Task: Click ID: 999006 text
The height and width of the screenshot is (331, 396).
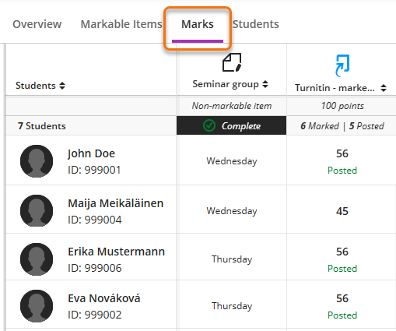Action: (x=94, y=268)
